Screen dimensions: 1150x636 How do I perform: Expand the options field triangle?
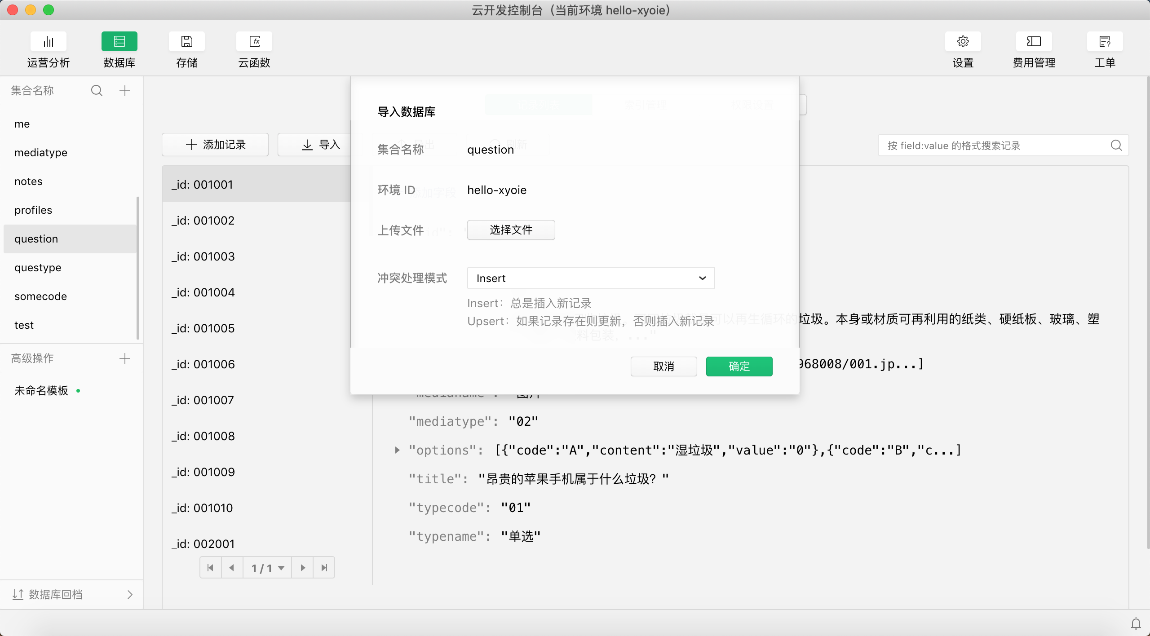397,450
